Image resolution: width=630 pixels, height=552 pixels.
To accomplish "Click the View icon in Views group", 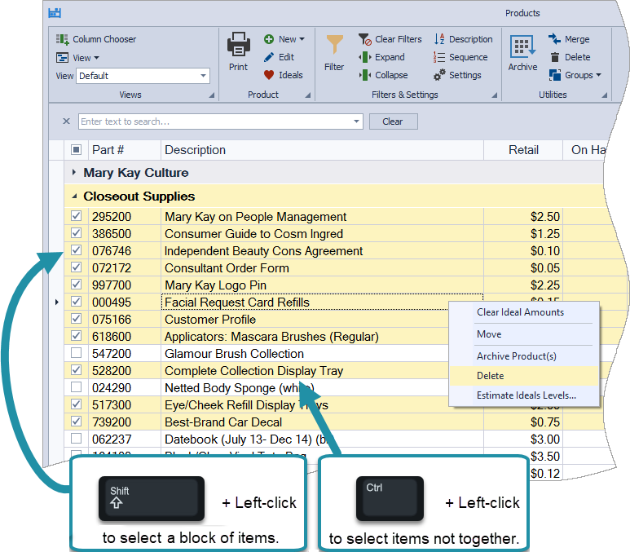I will 62,58.
